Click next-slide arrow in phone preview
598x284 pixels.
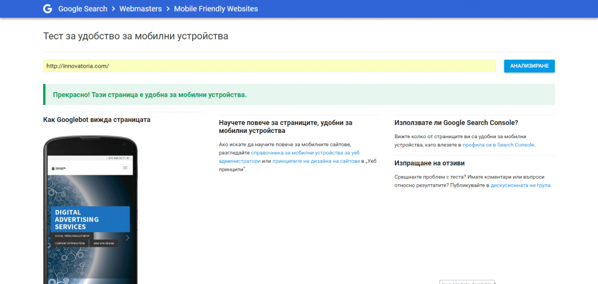(127, 238)
